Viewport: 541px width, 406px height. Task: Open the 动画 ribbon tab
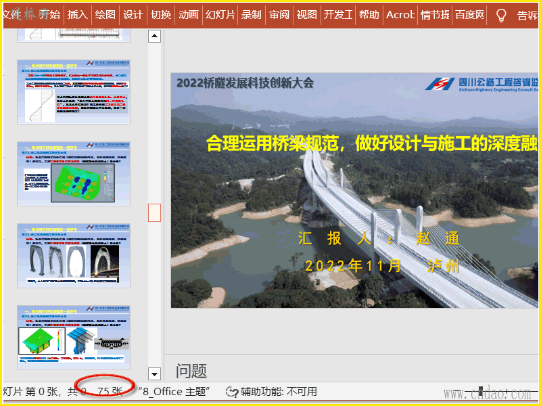coord(189,15)
